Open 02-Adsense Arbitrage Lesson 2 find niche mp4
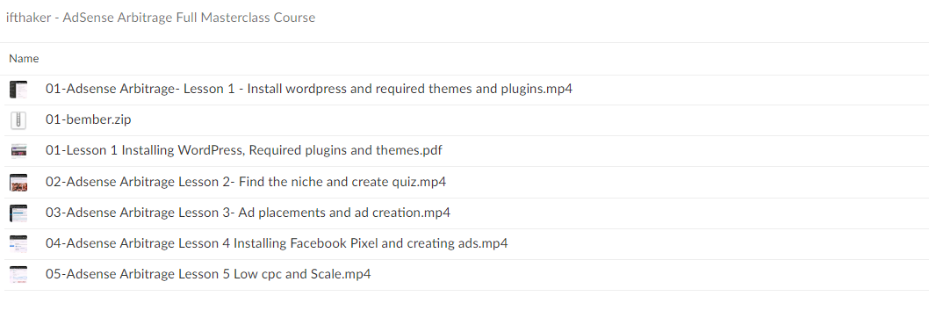929x325 pixels. click(x=246, y=182)
